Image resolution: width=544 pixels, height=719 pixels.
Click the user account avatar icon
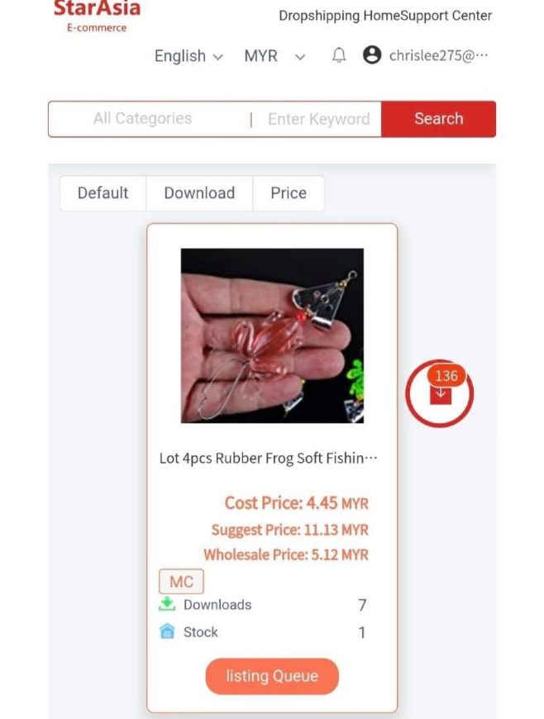(x=372, y=55)
